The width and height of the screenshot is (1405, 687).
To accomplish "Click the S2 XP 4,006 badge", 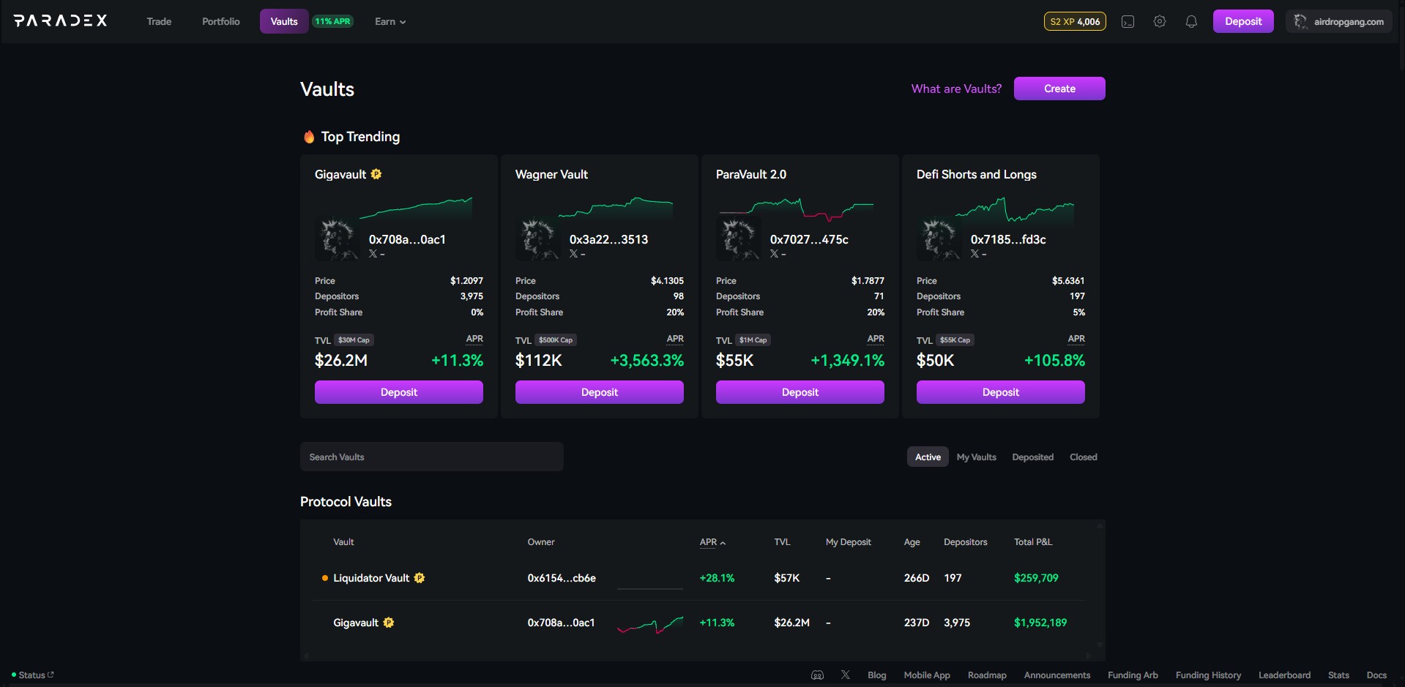I will click(x=1075, y=22).
